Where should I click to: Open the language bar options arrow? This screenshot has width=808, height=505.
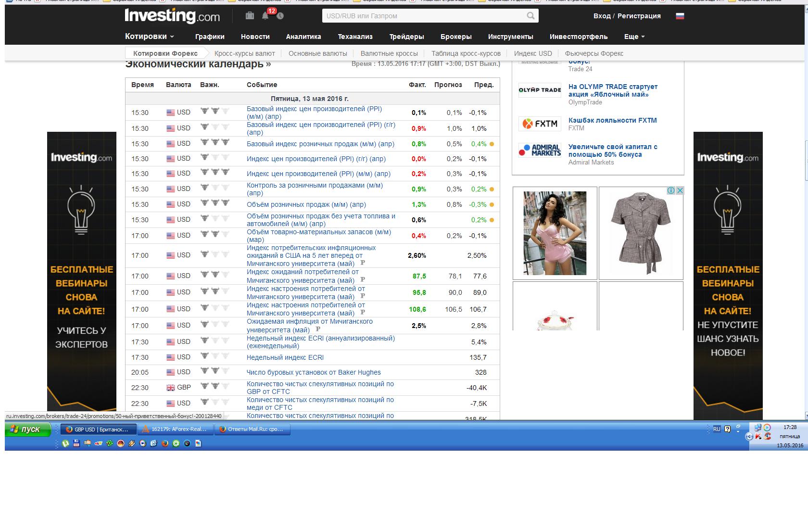click(x=738, y=432)
